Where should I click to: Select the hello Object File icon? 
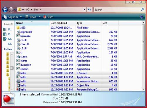click(18, 85)
